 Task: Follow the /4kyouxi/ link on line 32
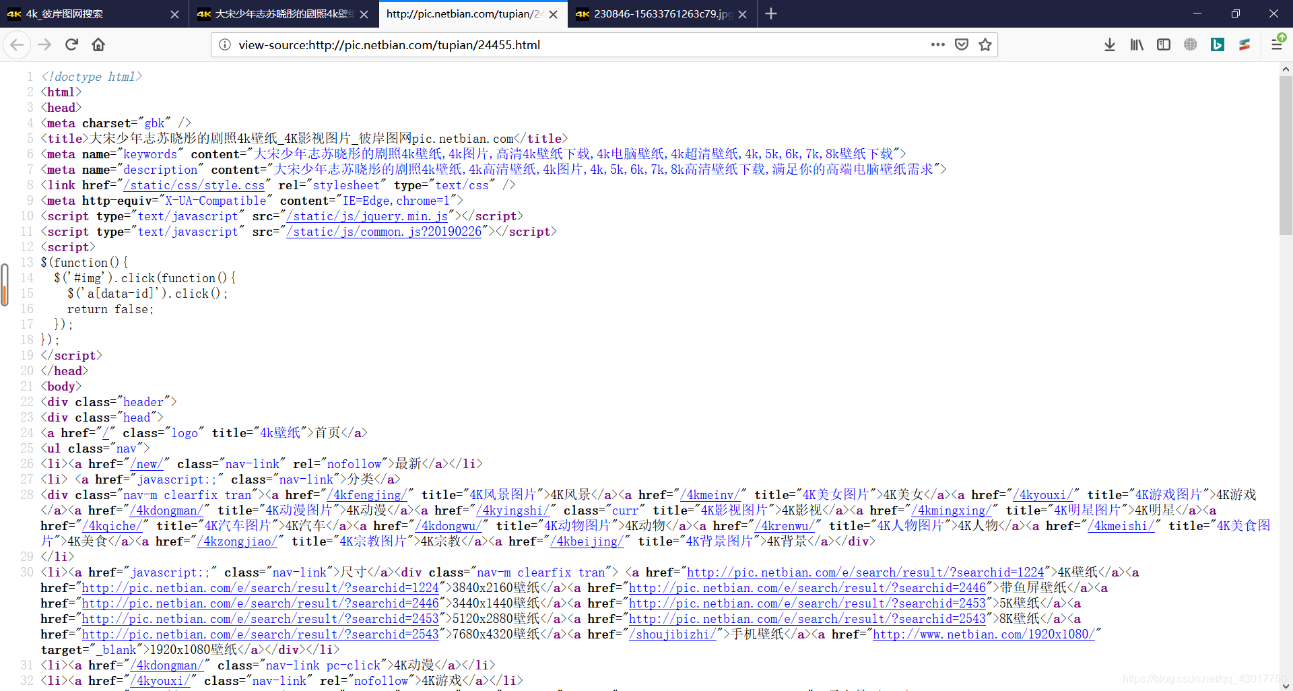[x=160, y=681]
